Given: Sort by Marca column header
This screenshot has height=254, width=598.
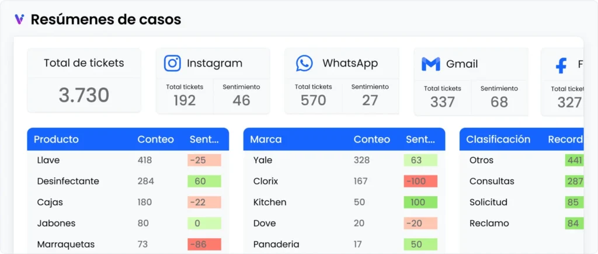Looking at the screenshot, I should click(x=266, y=140).
